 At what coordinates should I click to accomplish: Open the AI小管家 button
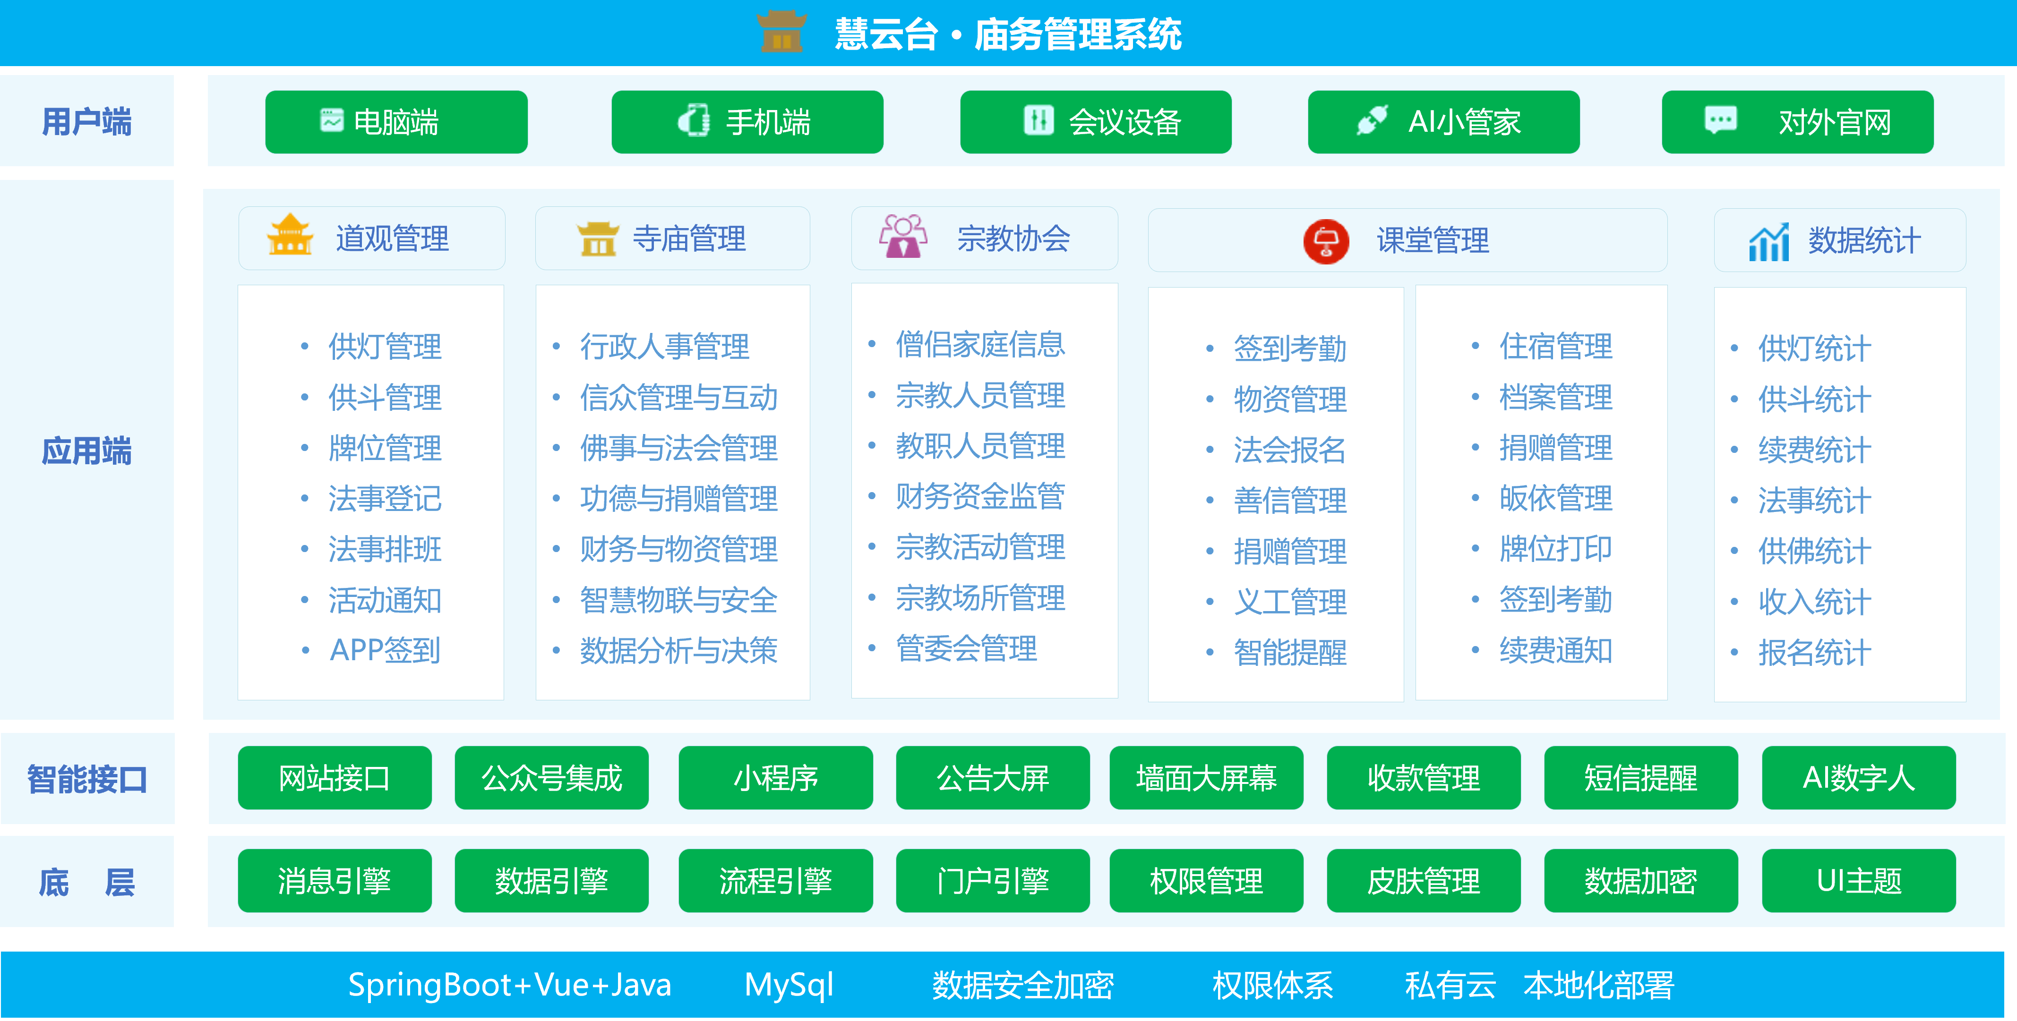pyautogui.click(x=1443, y=121)
